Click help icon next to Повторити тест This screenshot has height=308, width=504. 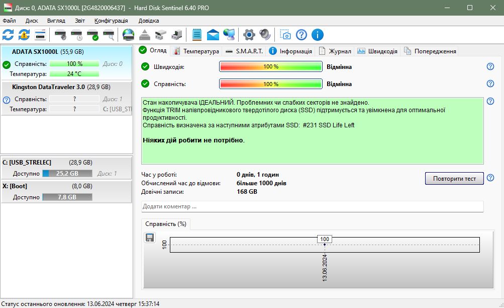[x=490, y=178]
